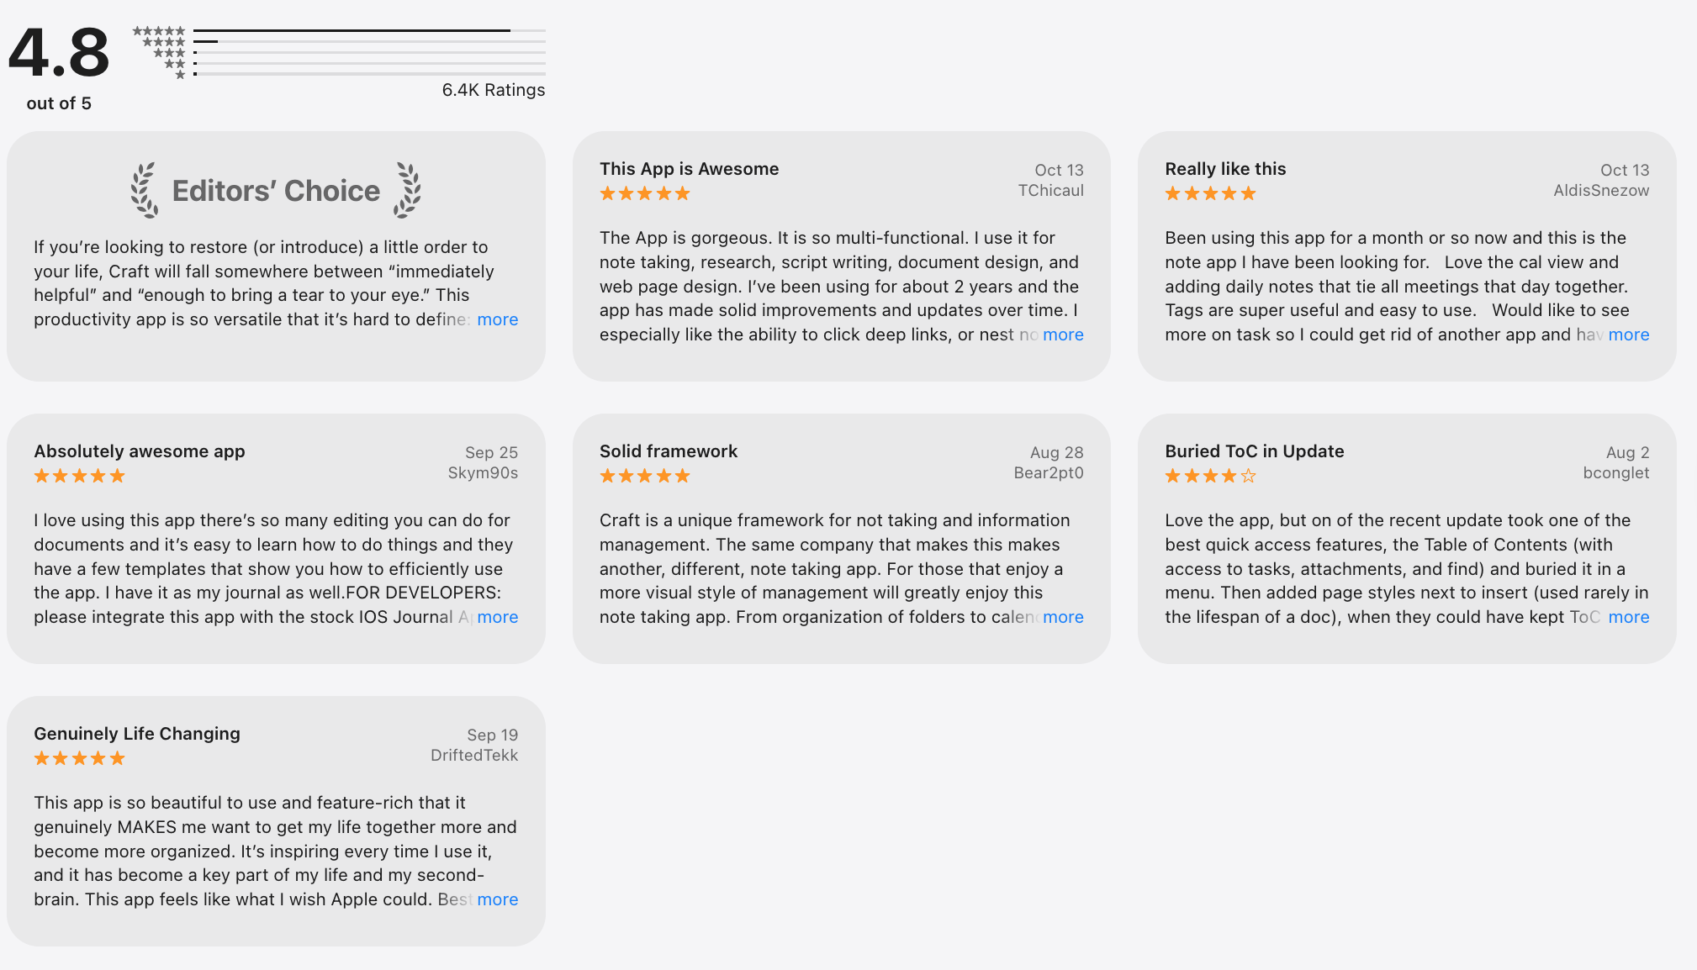
Task: Click the laurel icon beside Editors' Choice
Action: [x=143, y=189]
